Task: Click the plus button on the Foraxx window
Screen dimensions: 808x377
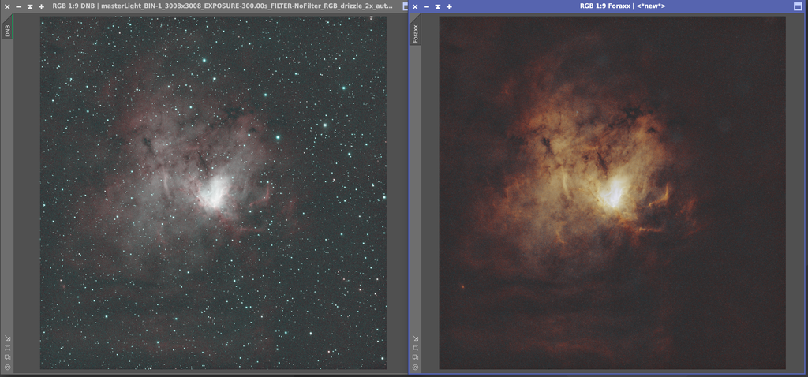Action: [x=449, y=6]
